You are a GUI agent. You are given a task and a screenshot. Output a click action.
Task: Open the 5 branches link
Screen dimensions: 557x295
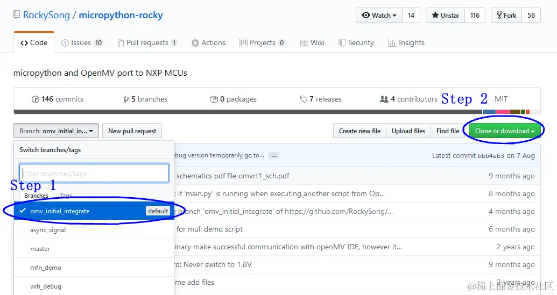(145, 99)
